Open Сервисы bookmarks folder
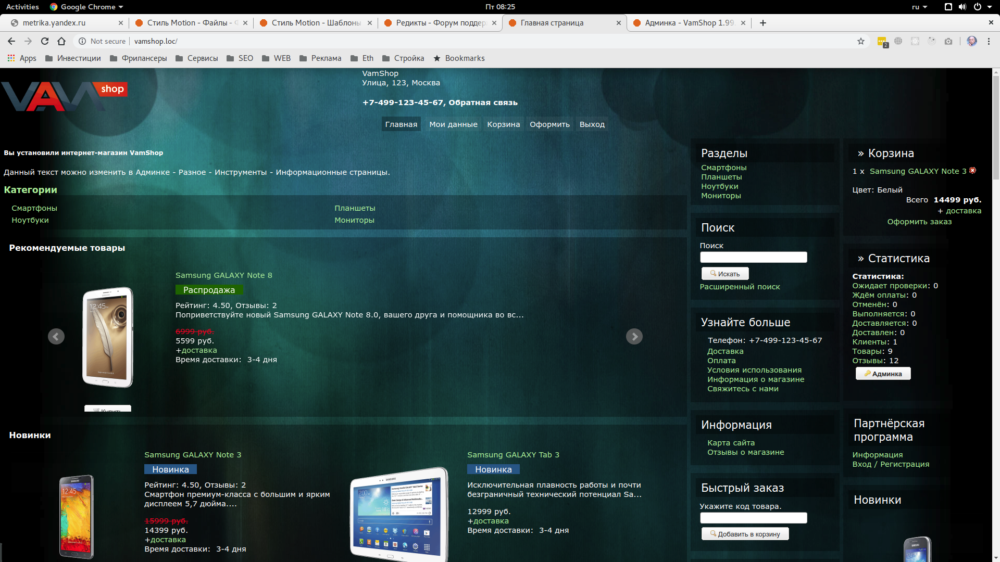 pyautogui.click(x=197, y=58)
